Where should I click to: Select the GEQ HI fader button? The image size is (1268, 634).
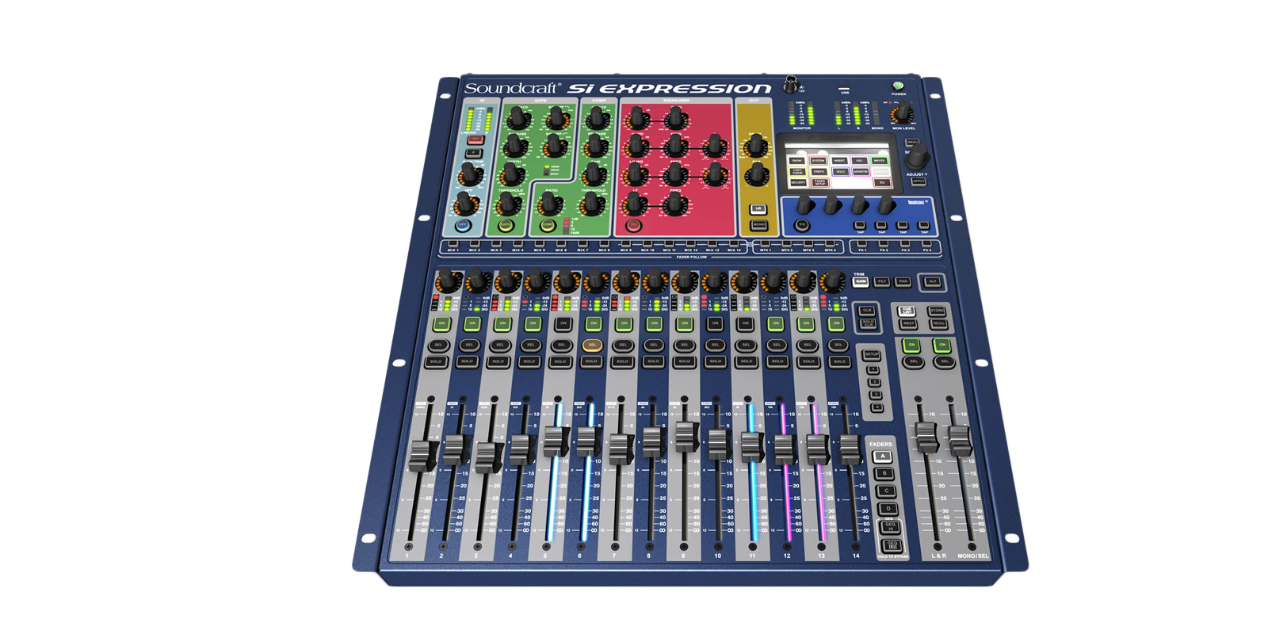coord(890,527)
